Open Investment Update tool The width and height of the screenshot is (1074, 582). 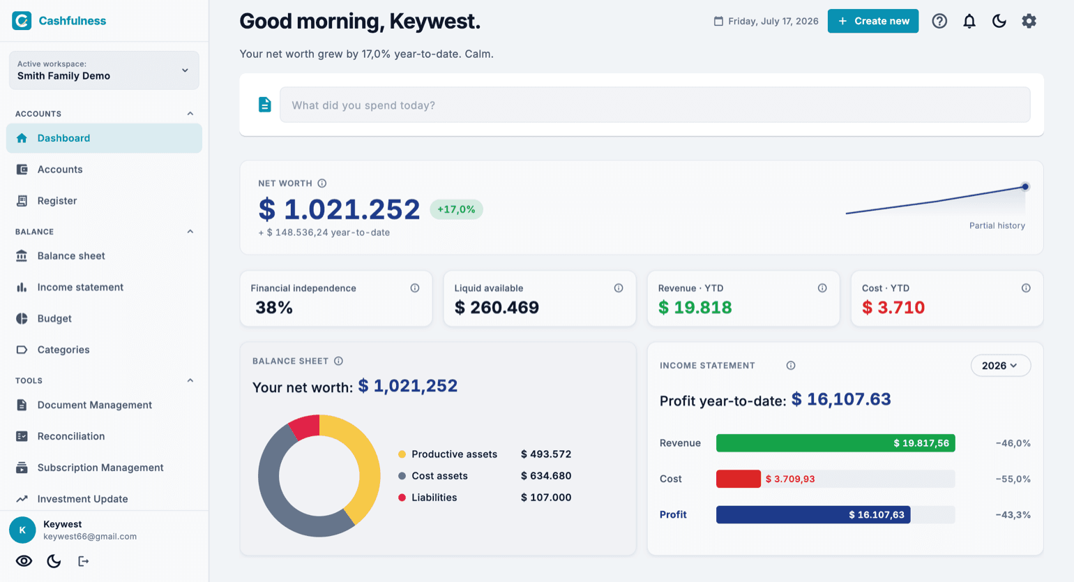(104, 499)
